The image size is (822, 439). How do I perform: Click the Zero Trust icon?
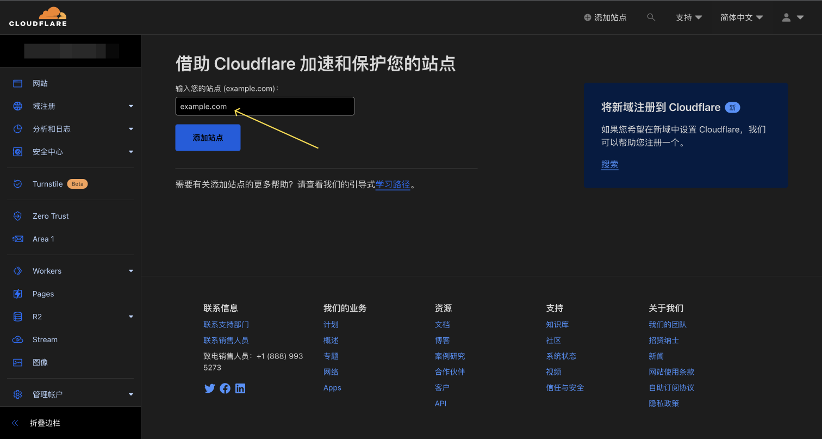click(17, 216)
